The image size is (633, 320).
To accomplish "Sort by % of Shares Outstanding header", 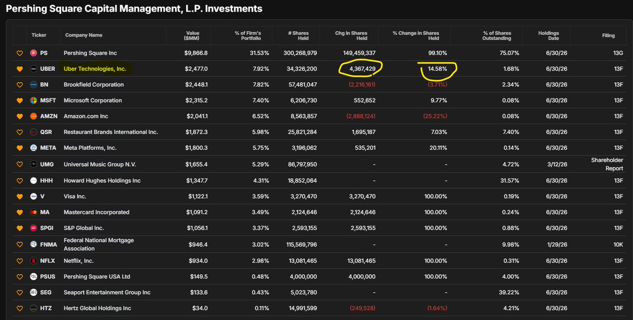I will (496, 36).
